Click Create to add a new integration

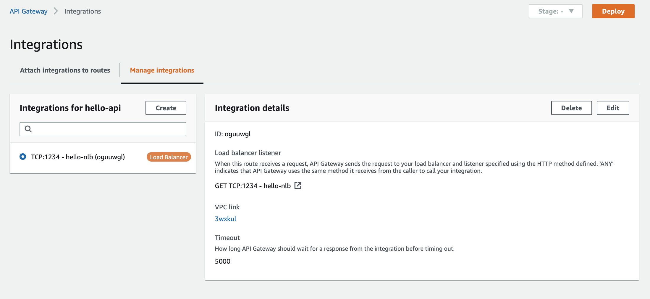tap(165, 108)
